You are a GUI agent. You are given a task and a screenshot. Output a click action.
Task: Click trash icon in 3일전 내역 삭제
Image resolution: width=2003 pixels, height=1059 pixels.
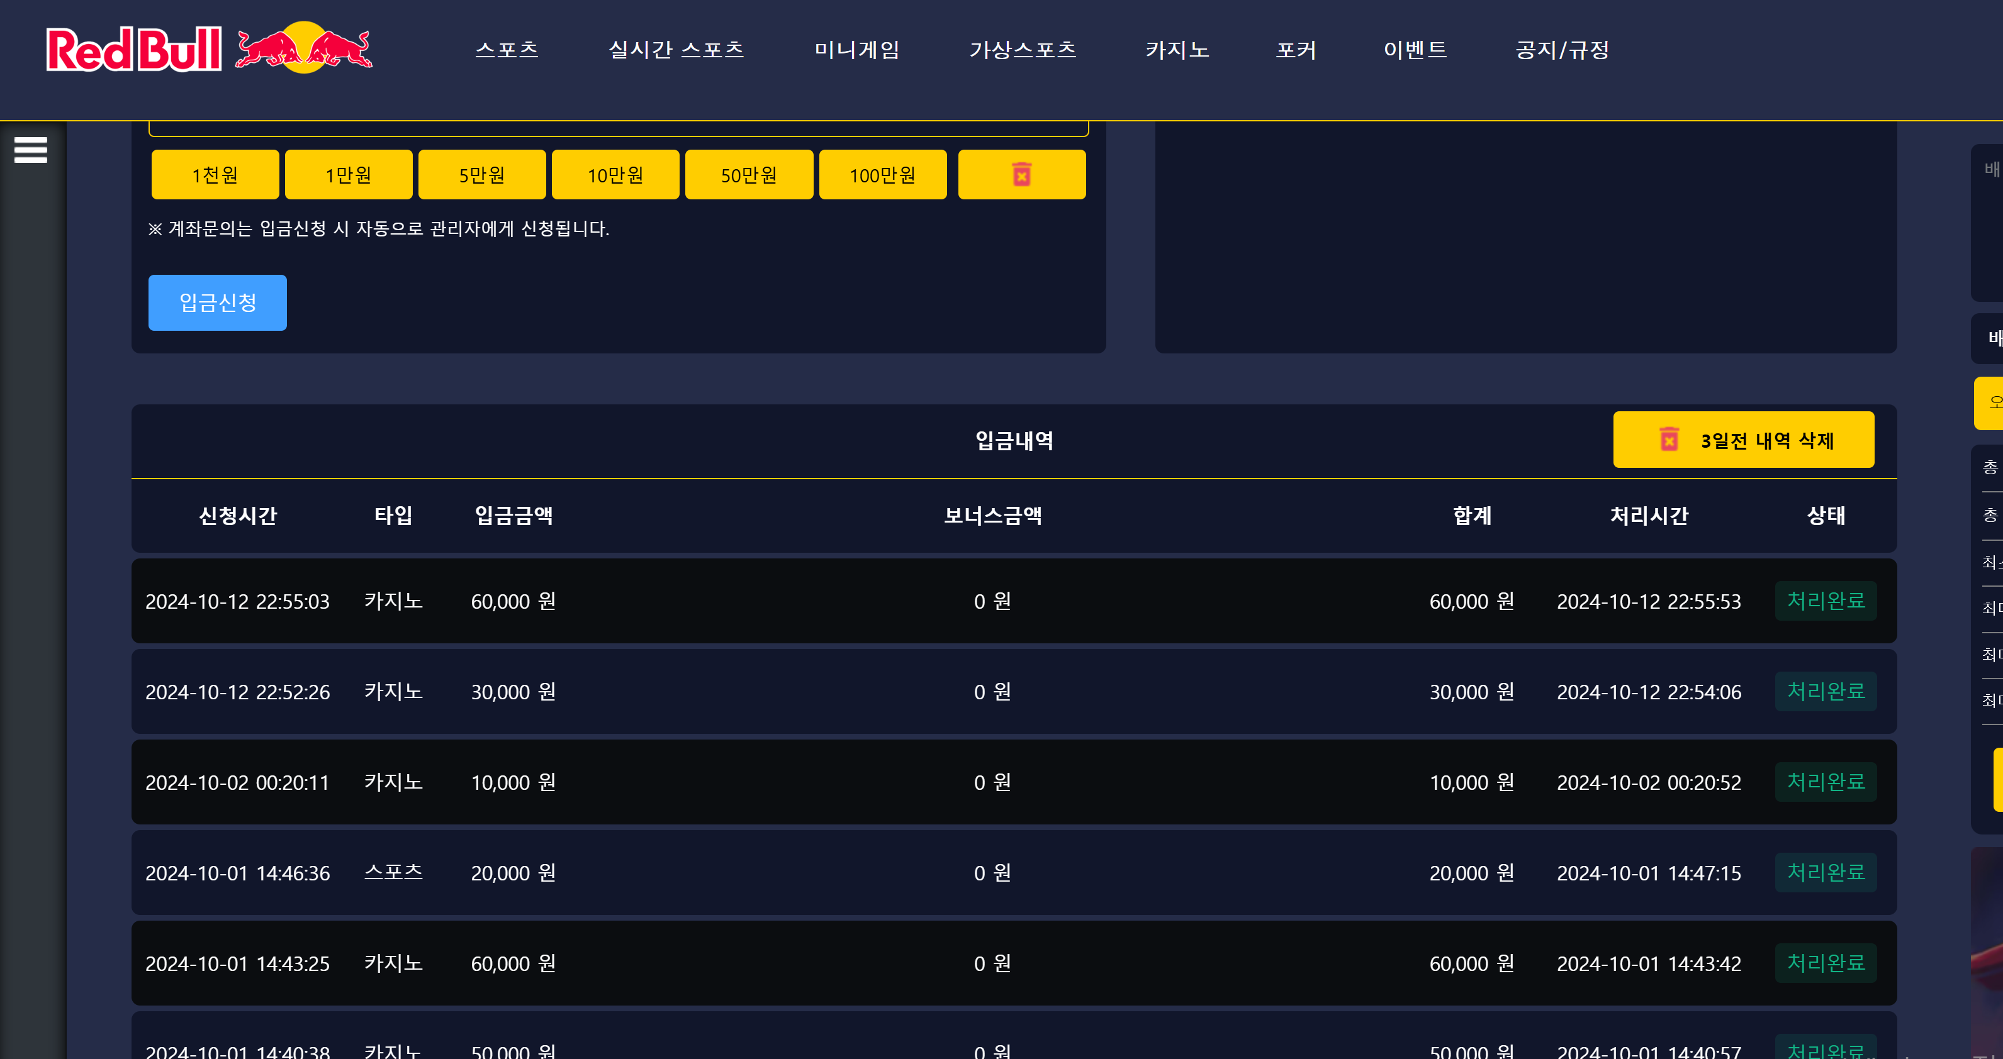[1669, 440]
